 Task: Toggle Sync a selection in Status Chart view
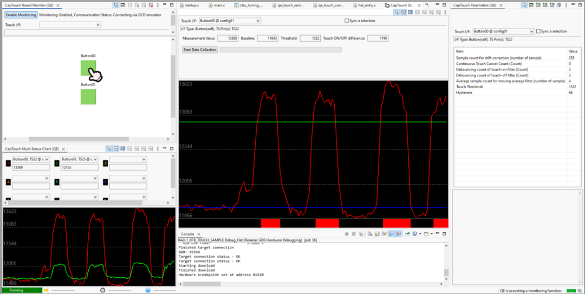pos(347,21)
